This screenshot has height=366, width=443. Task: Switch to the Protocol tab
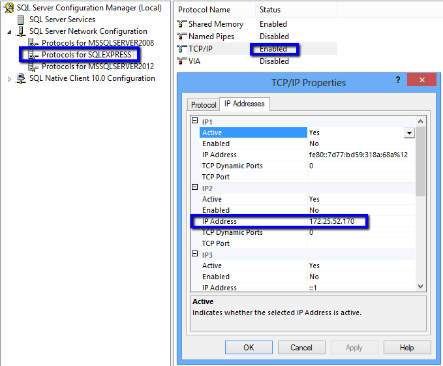[x=204, y=105]
